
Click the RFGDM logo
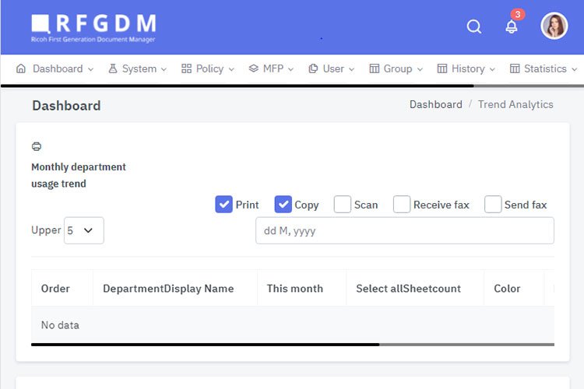click(x=93, y=27)
